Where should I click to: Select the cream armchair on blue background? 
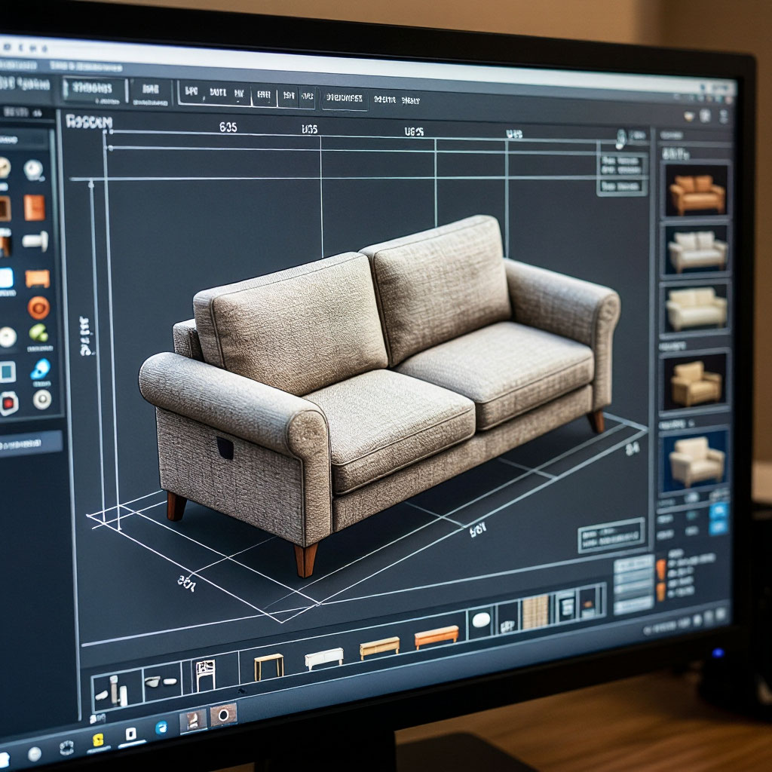pos(694,461)
